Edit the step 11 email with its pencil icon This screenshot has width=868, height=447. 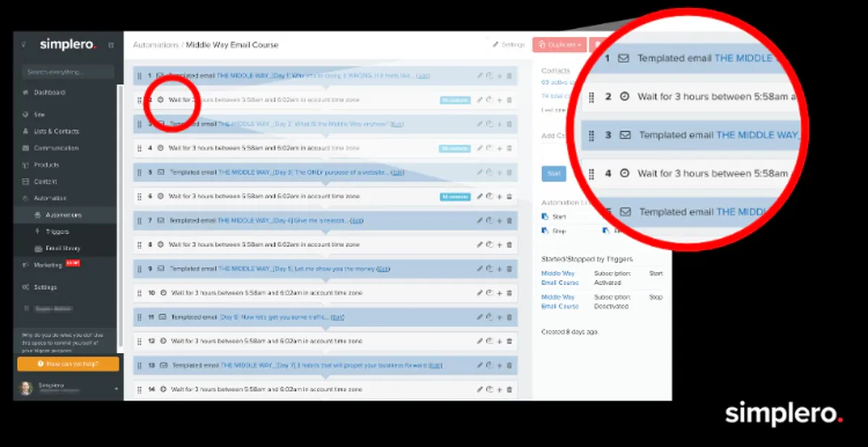click(x=479, y=317)
